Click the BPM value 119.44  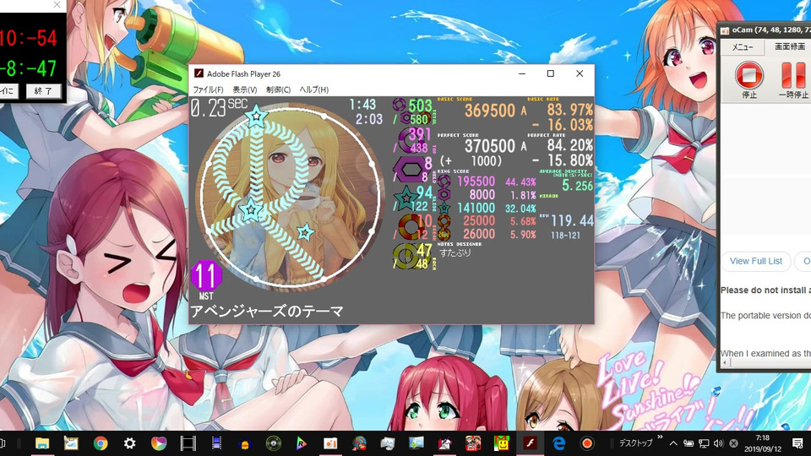coord(572,221)
